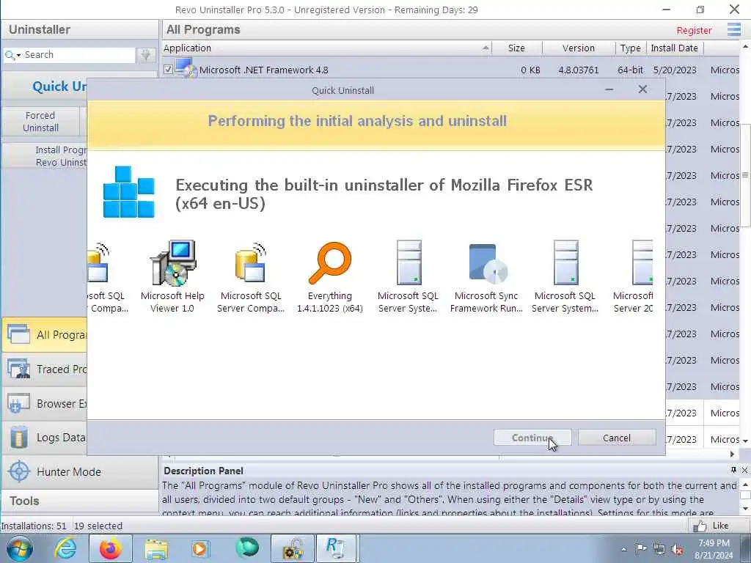Click list horizontal scrollbar right arrow

(x=732, y=454)
